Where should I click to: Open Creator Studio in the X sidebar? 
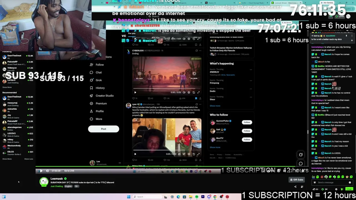coord(102,96)
